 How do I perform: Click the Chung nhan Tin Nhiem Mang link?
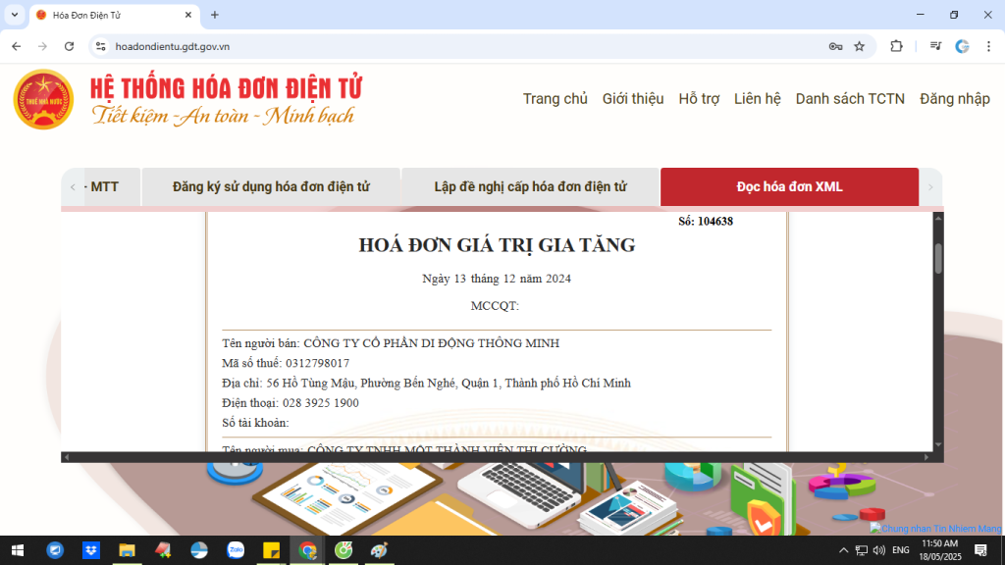tap(935, 529)
